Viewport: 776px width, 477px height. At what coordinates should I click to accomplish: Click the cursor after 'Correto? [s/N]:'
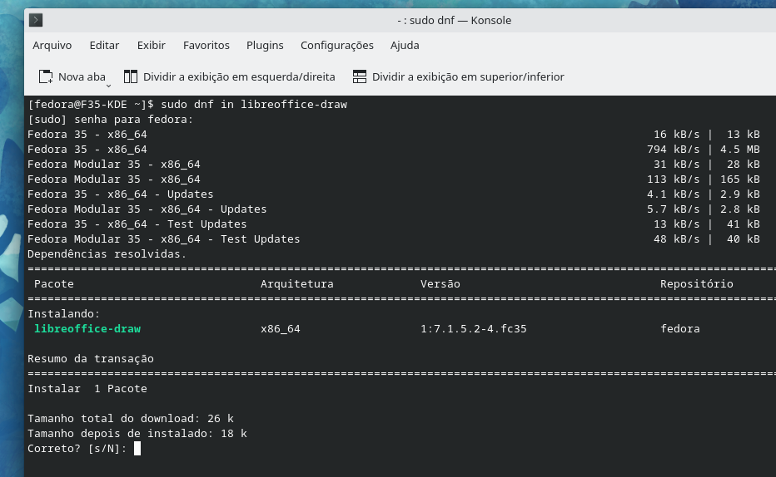[x=137, y=449]
